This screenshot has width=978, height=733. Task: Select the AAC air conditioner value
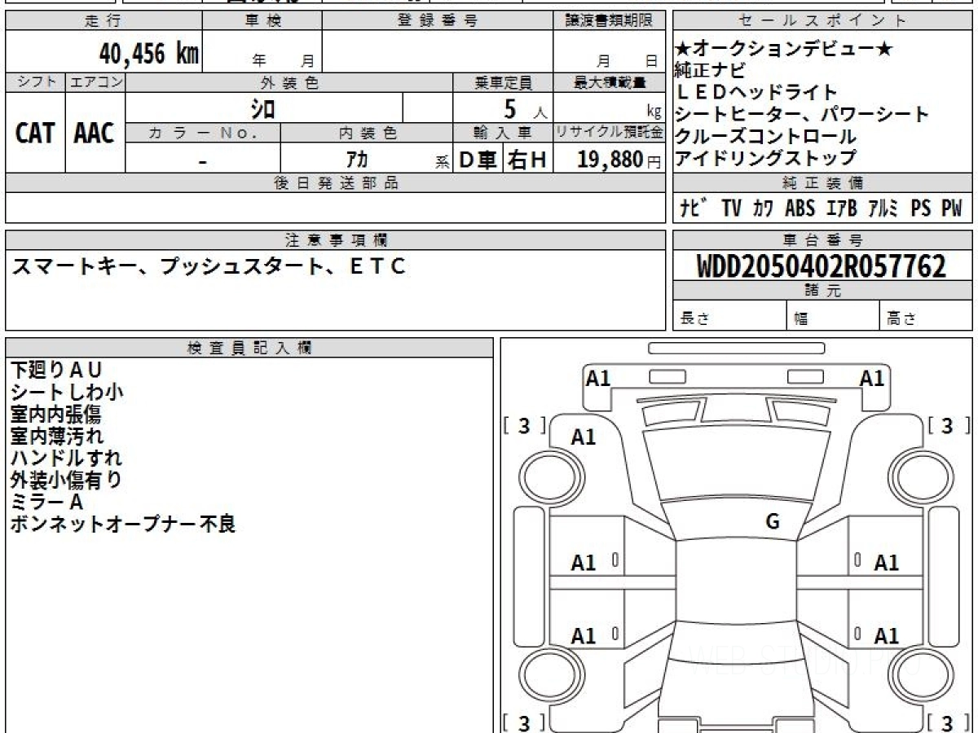94,134
